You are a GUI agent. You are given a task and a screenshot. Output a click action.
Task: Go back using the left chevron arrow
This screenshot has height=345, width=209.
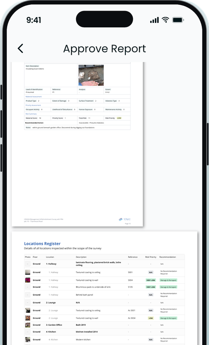click(x=21, y=48)
